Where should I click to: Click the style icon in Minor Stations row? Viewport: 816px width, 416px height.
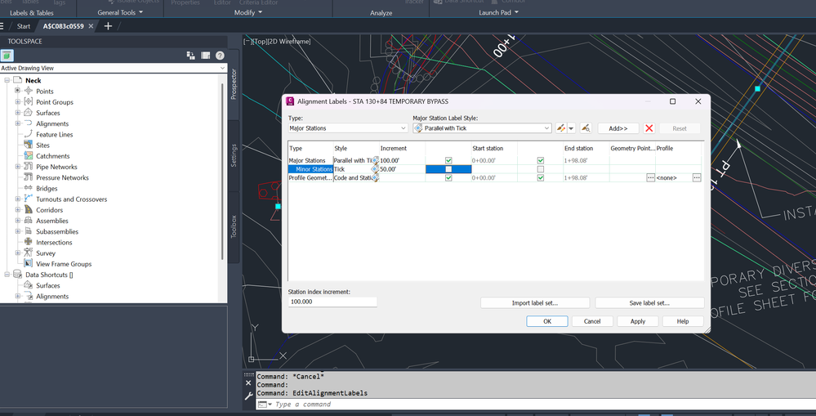click(375, 169)
